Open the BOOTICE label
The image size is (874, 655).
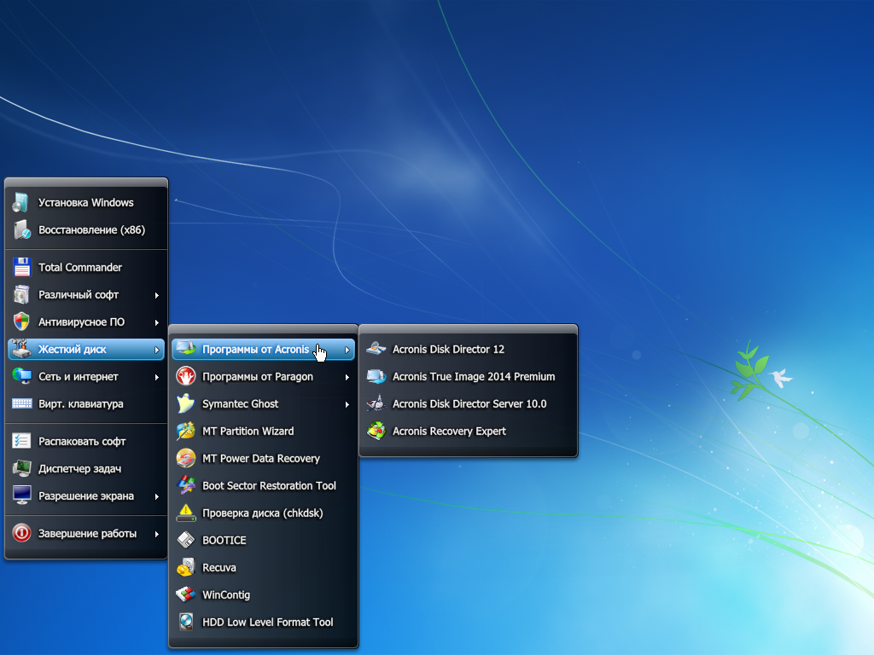(x=224, y=540)
